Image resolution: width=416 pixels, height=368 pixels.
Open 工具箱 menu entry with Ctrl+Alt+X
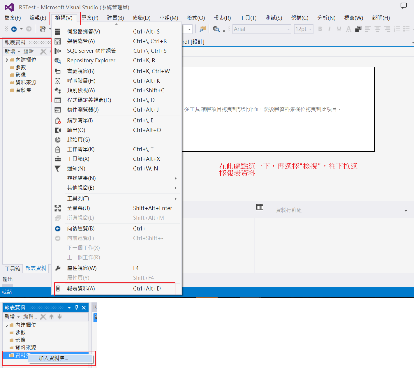click(117, 159)
